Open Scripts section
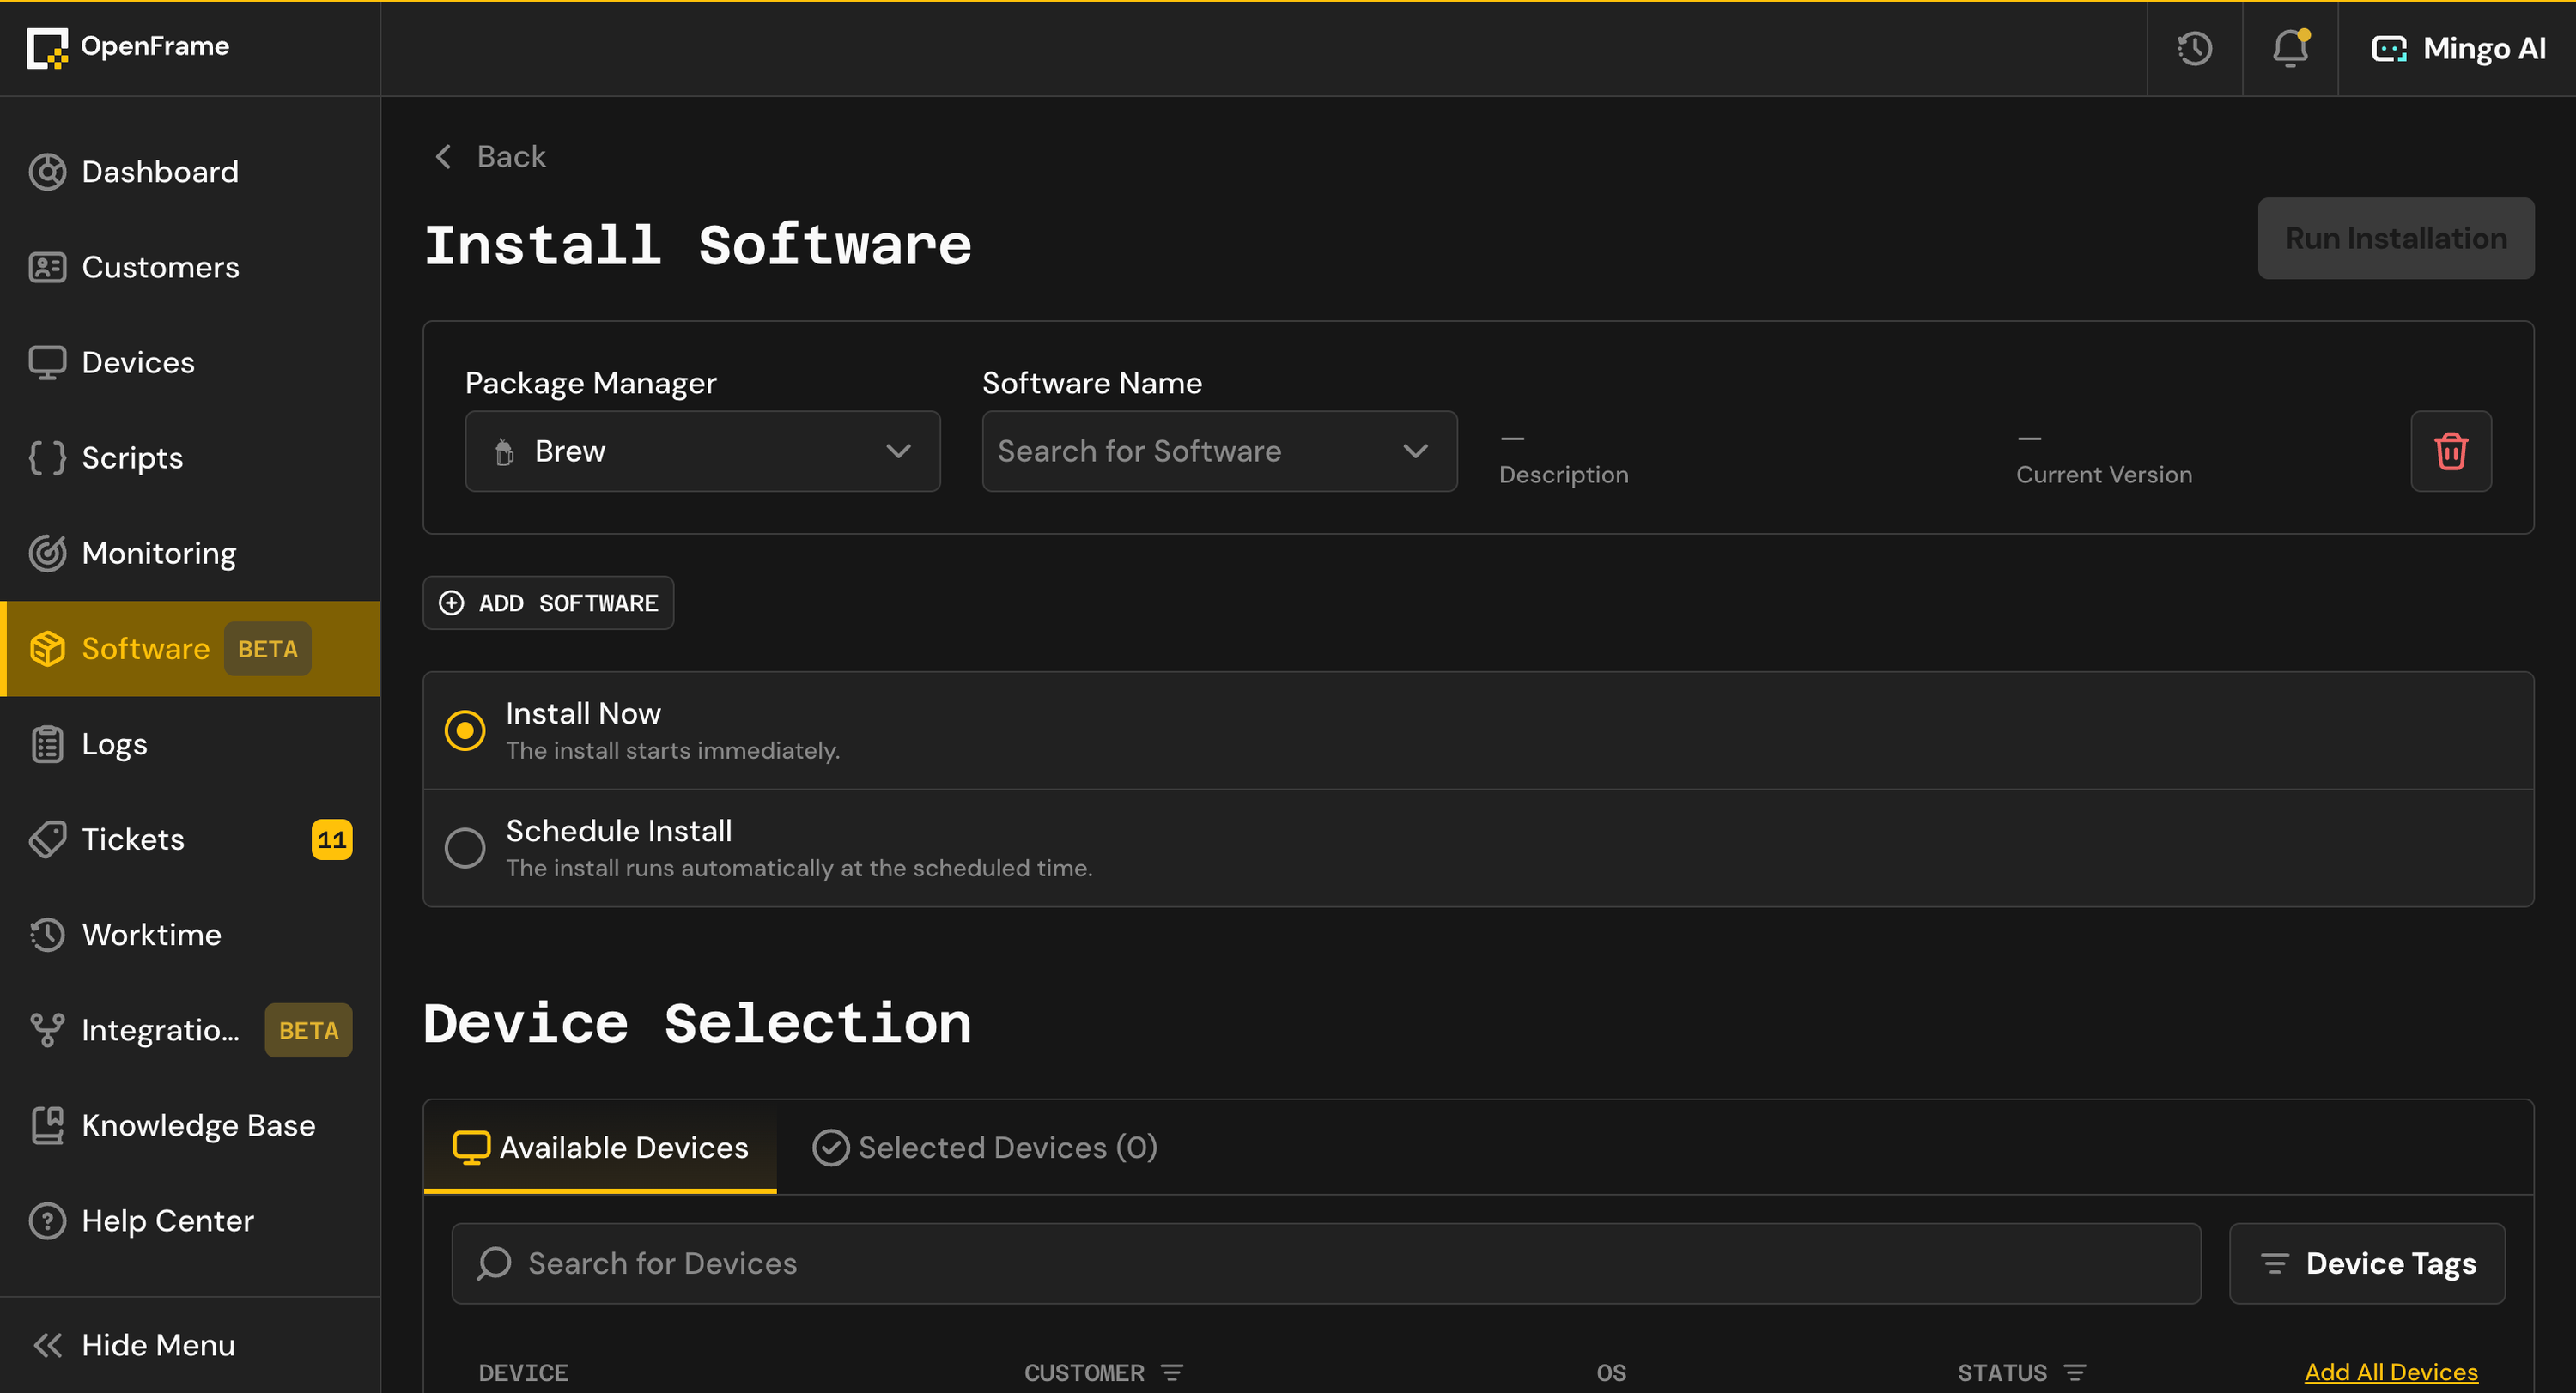This screenshot has width=2576, height=1393. pos(190,457)
